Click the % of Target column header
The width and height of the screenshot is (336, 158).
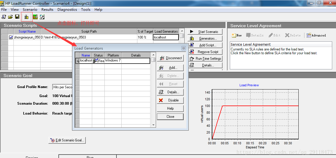pos(145,31)
